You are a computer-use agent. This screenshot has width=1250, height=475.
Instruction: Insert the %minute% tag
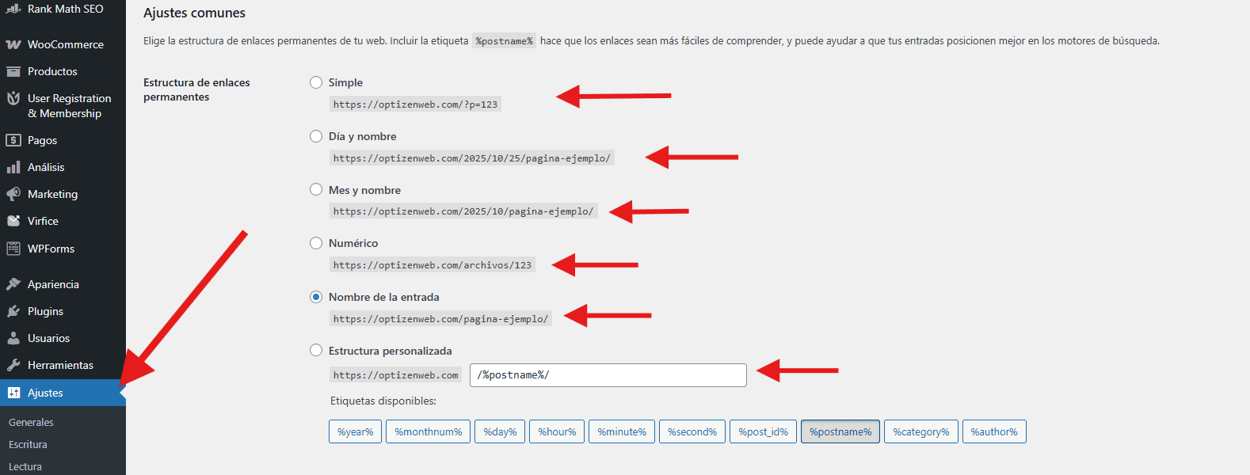coord(622,431)
